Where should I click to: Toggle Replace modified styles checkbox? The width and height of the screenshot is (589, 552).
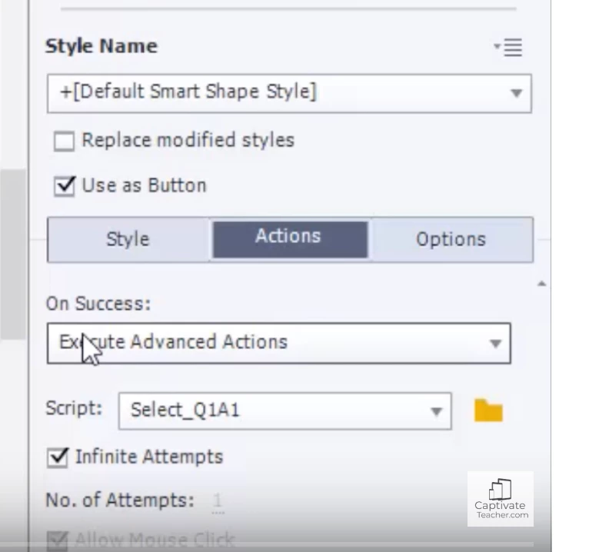point(64,141)
